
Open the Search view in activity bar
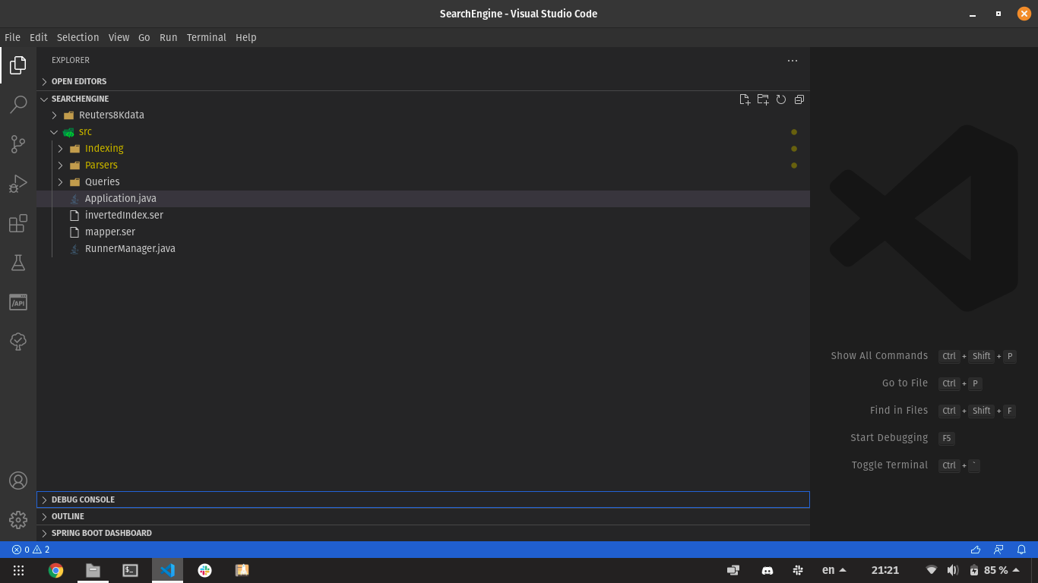18,105
